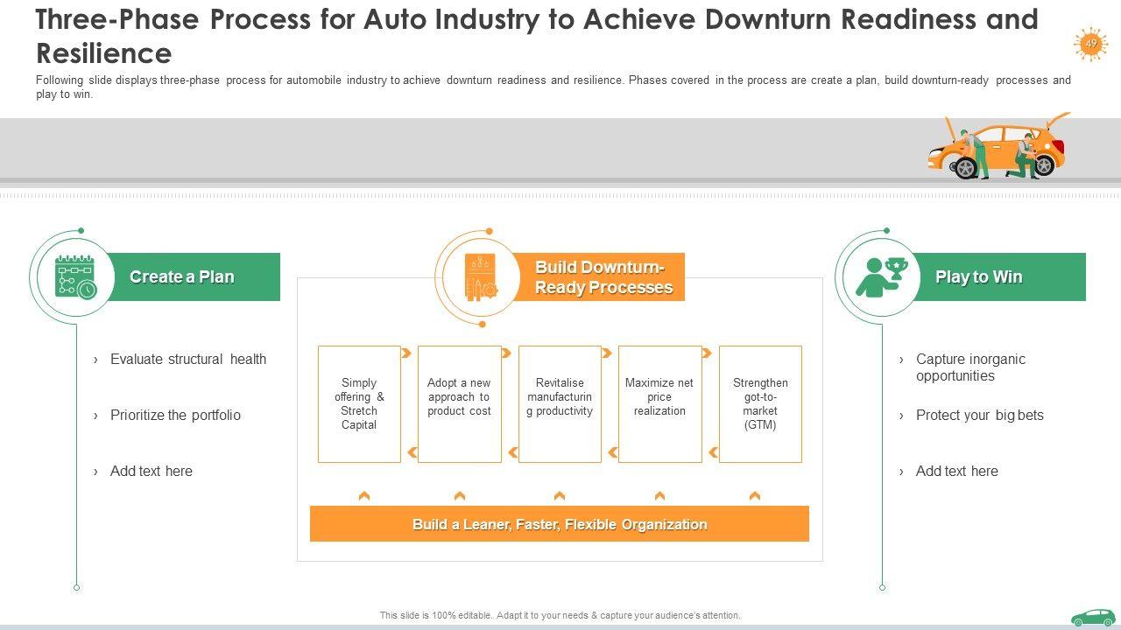
Task: Click the calendar planning icon
Action: coord(75,277)
